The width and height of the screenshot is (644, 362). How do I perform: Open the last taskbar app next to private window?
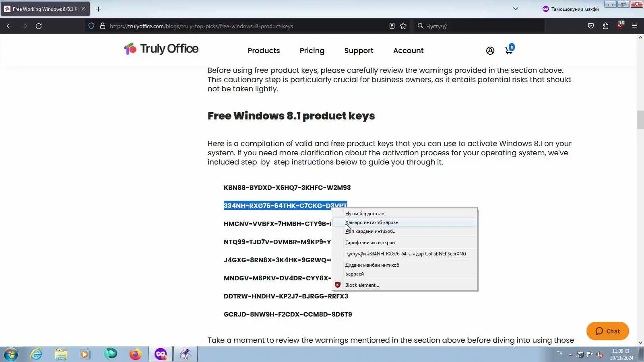186,354
